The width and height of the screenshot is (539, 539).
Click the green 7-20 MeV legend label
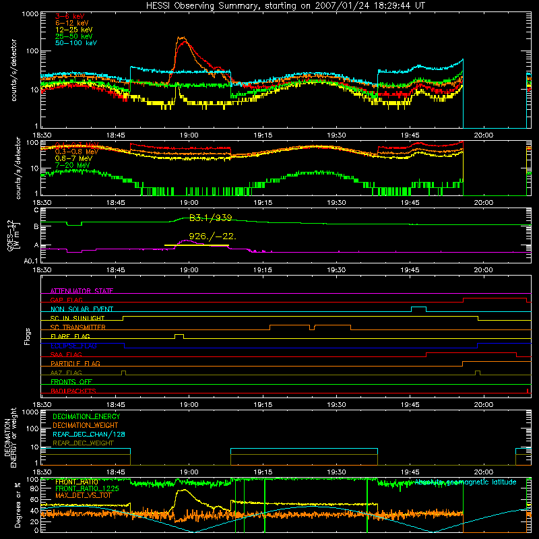coord(73,165)
